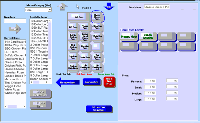Select Veggie Pizza in Current Items
This screenshot has width=200, height=123.
tap(13, 86)
